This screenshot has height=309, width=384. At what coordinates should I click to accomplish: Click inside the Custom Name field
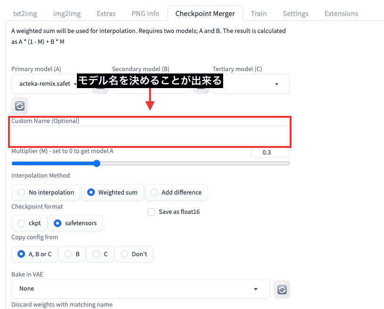[150, 134]
